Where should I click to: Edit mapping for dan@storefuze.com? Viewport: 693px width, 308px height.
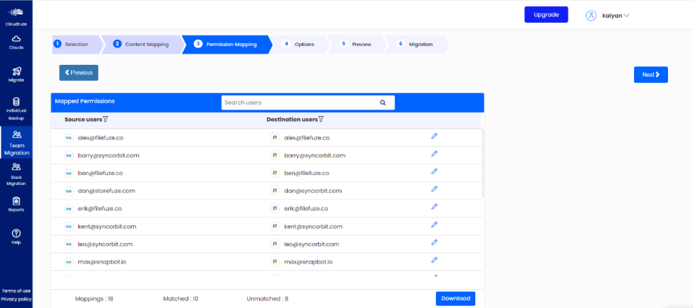pos(434,189)
